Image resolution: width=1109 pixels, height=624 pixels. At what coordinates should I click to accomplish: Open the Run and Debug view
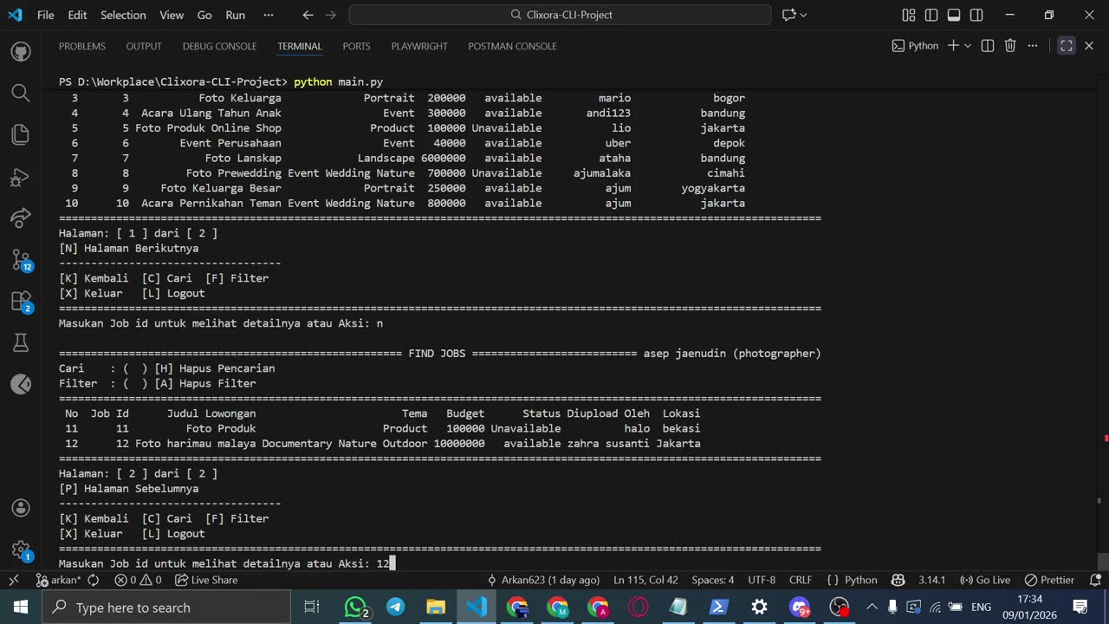coord(21,177)
